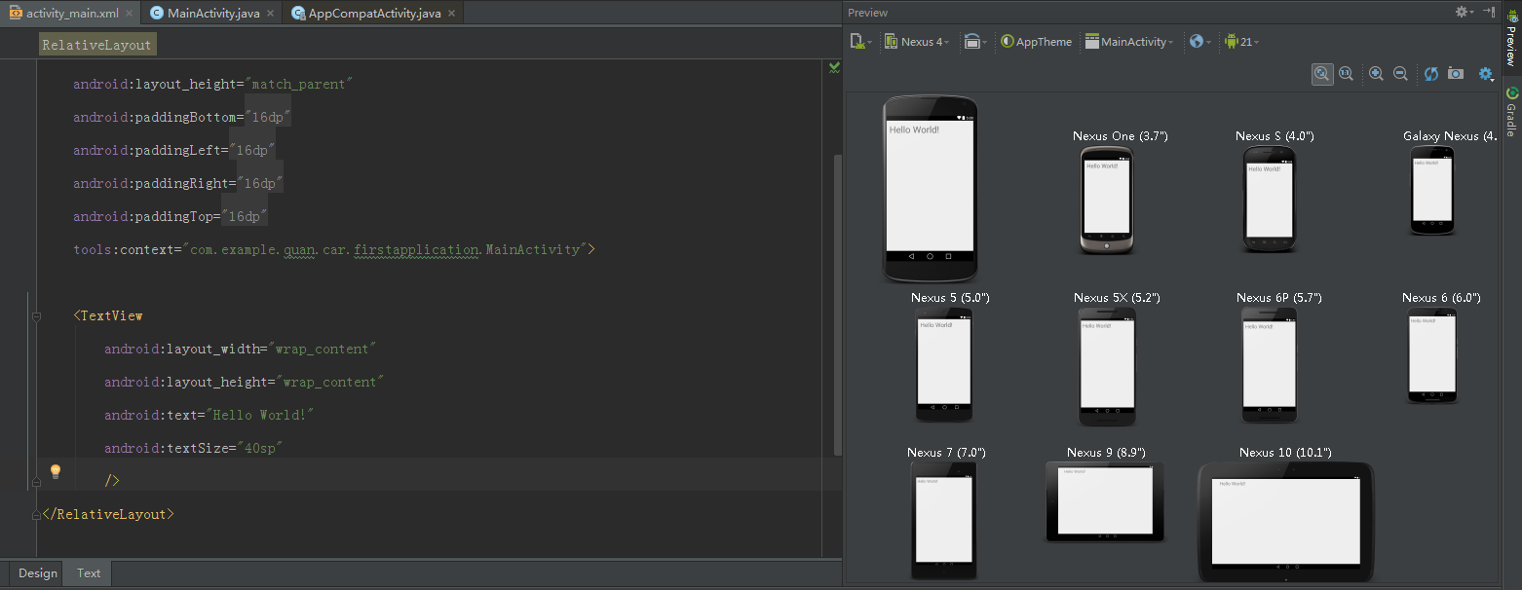The height and width of the screenshot is (590, 1522).
Task: Zoom out using the minus magnifier icon
Action: point(1400,73)
